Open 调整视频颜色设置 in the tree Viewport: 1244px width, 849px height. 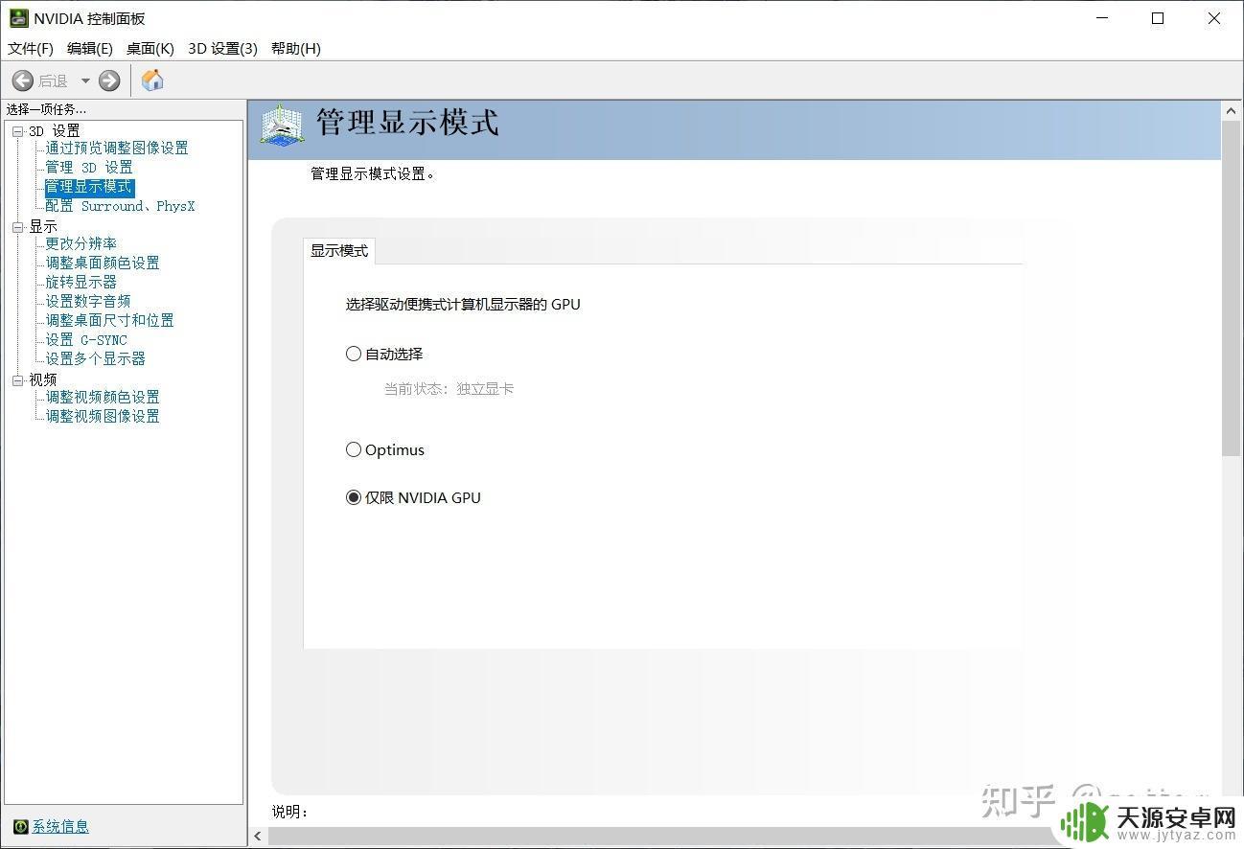pyautogui.click(x=103, y=397)
